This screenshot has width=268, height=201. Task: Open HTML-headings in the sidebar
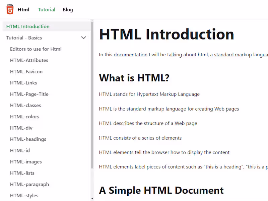(x=28, y=139)
